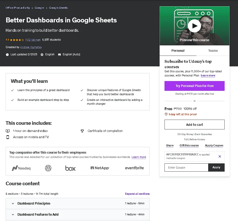Click the closed captions icon

click(59, 55)
